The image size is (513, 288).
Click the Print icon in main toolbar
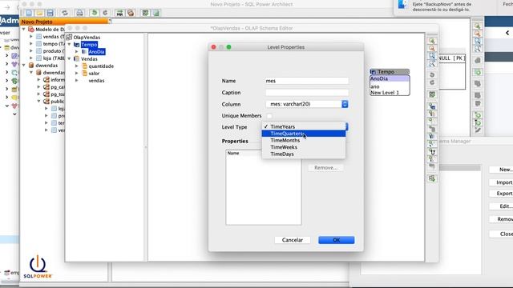79,13
